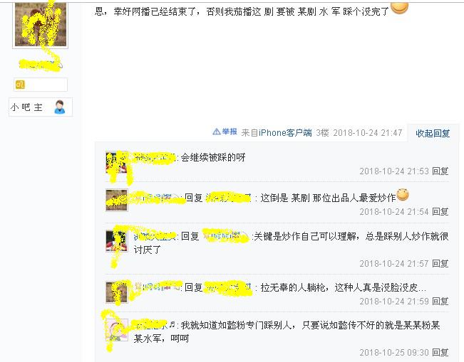Click the 小吧主 moderator person icon
The image size is (464, 362).
[59, 107]
